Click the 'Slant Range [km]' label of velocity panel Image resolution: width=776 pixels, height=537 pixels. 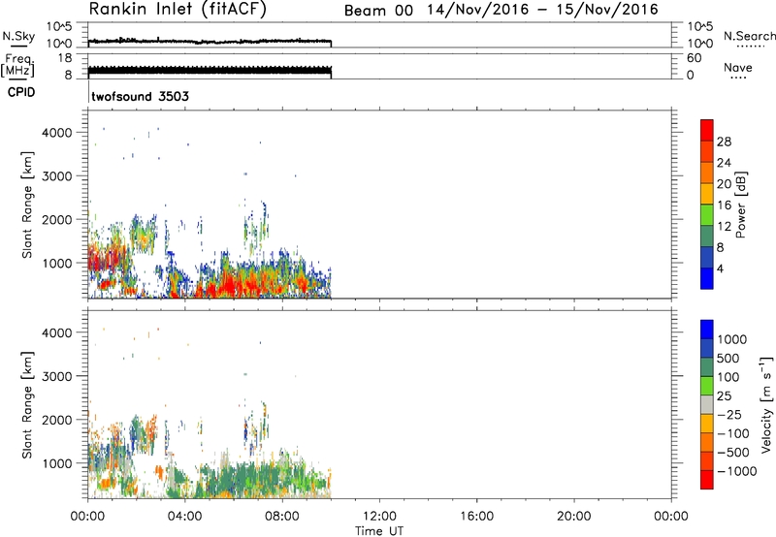click(27, 404)
